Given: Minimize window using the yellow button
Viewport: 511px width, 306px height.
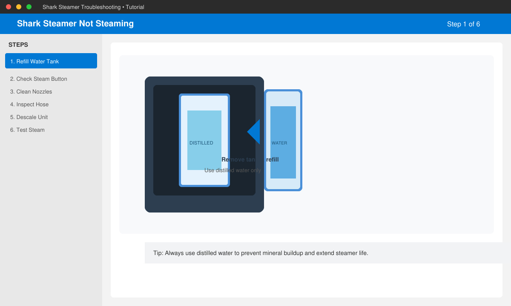Looking at the screenshot, I should click(19, 7).
